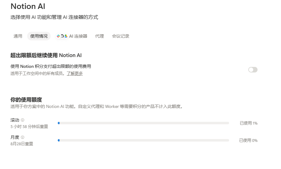Image resolution: width=281 pixels, height=169 pixels.
Task: Click the Google Drive icon beside AI 连接器
Action: (66, 36)
